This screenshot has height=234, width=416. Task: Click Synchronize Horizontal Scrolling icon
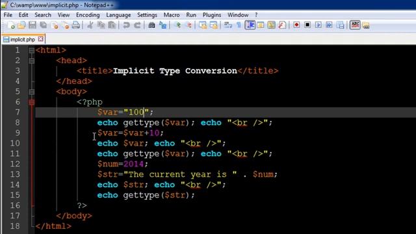tap(214, 25)
